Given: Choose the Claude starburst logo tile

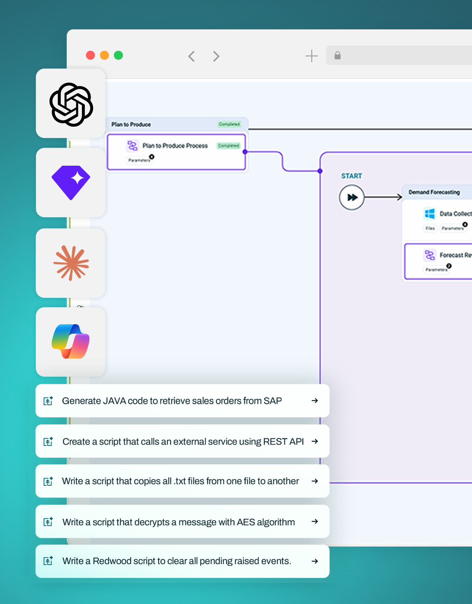Looking at the screenshot, I should pos(70,263).
